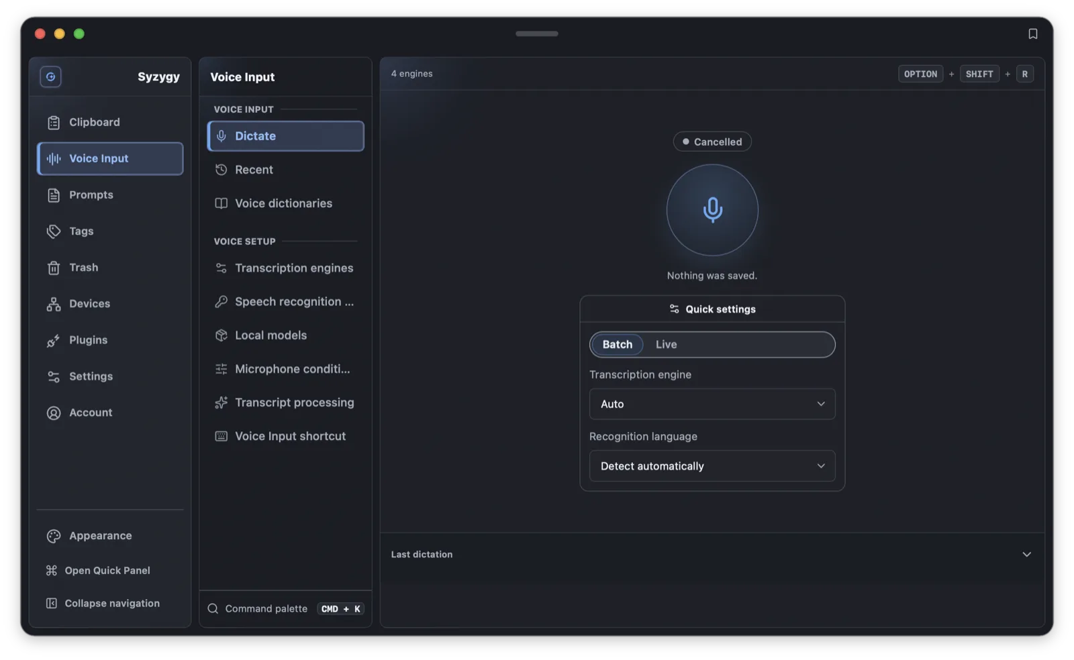Open Recent voice inputs
Viewport: 1074px width, 660px height.
(x=286, y=170)
